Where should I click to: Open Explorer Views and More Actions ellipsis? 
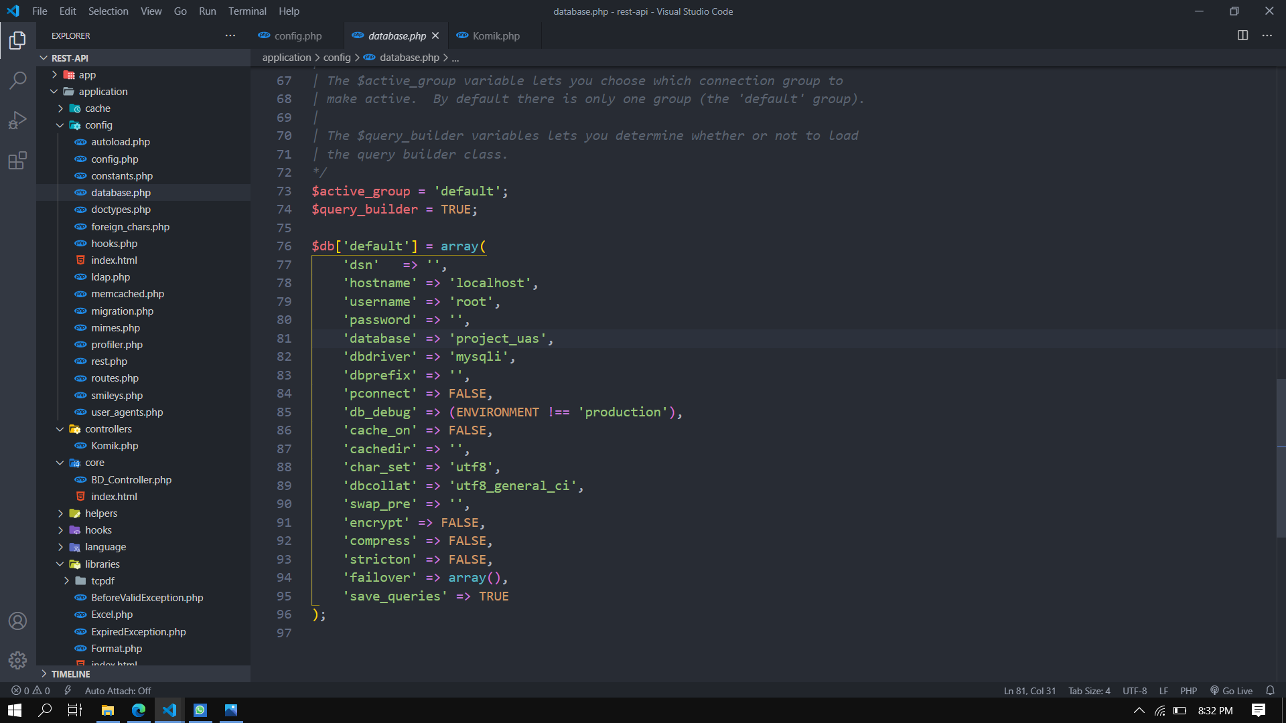(x=230, y=35)
